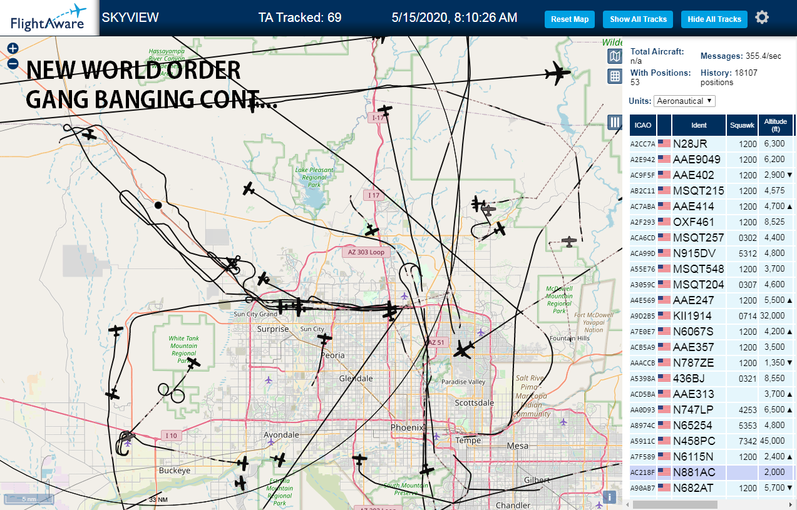The image size is (797, 510).
Task: Select the AAE247 aircraft row
Action: 712,300
